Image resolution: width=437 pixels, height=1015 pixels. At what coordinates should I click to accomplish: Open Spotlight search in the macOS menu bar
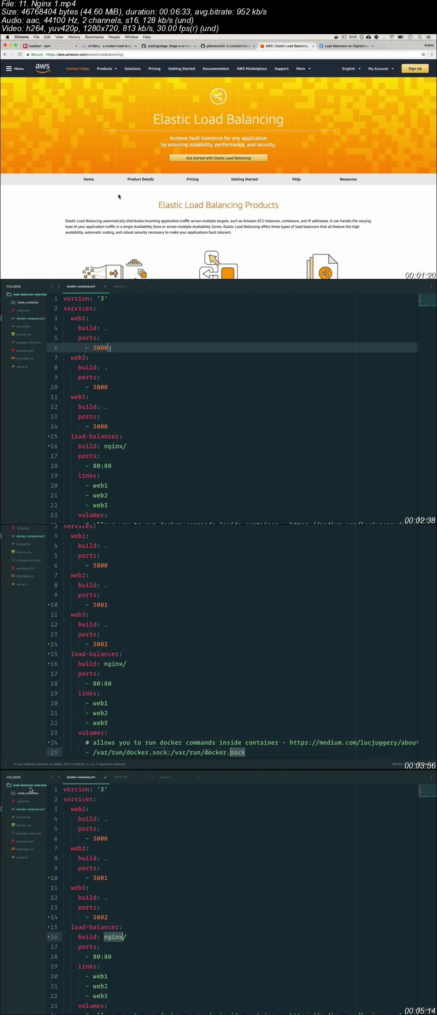pyautogui.click(x=420, y=37)
